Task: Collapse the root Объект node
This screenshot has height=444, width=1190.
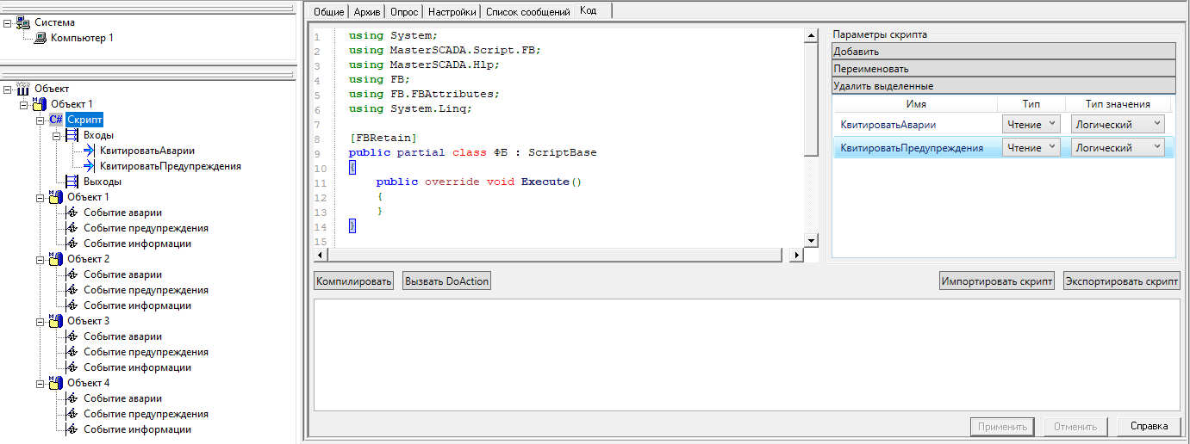Action: (8, 89)
